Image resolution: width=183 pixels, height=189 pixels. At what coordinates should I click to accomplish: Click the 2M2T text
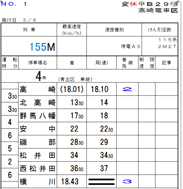(x=167, y=46)
